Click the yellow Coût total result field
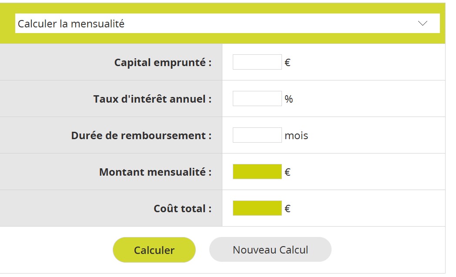The height and width of the screenshot is (277, 456). pyautogui.click(x=257, y=208)
